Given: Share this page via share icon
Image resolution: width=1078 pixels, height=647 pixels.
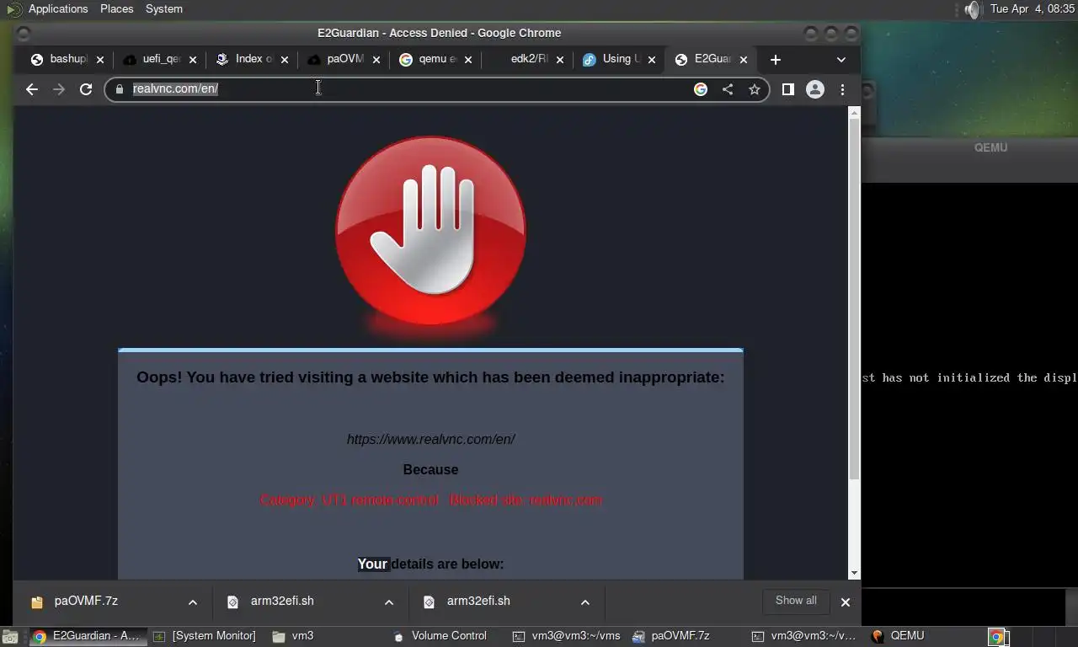Looking at the screenshot, I should pyautogui.click(x=728, y=89).
